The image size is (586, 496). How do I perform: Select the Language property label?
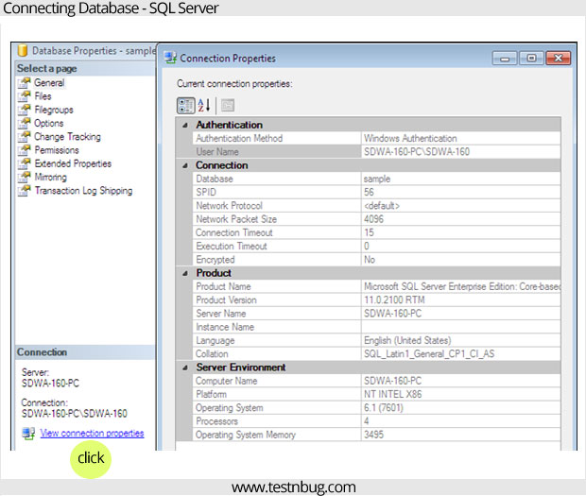click(x=215, y=341)
